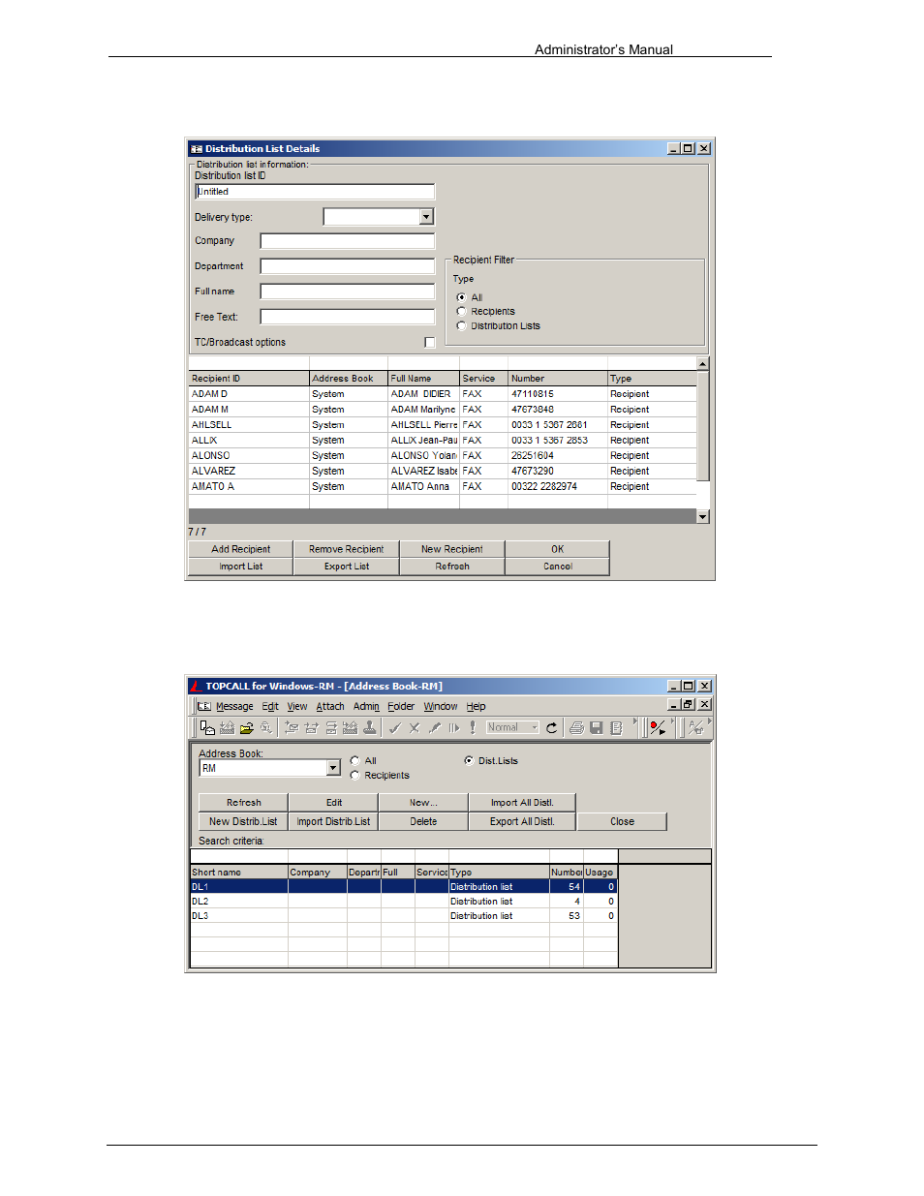Image resolution: width=924 pixels, height=1196 pixels.
Task: Select Distribution Lists radio in Recipient Filter
Action: 461,326
